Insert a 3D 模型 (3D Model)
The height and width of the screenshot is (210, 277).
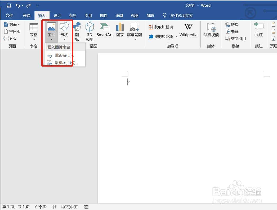[x=90, y=30]
